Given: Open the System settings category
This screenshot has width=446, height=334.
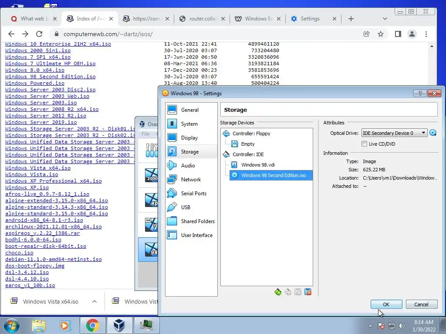Looking at the screenshot, I should pos(191,124).
